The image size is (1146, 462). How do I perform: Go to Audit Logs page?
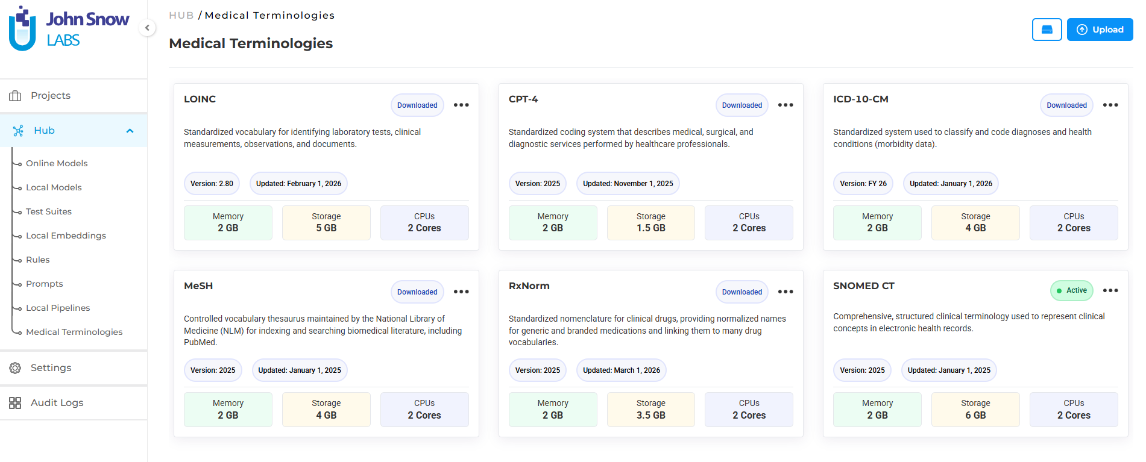[57, 403]
